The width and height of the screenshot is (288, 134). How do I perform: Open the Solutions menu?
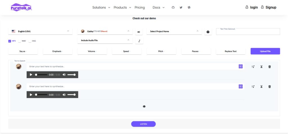[101, 8]
